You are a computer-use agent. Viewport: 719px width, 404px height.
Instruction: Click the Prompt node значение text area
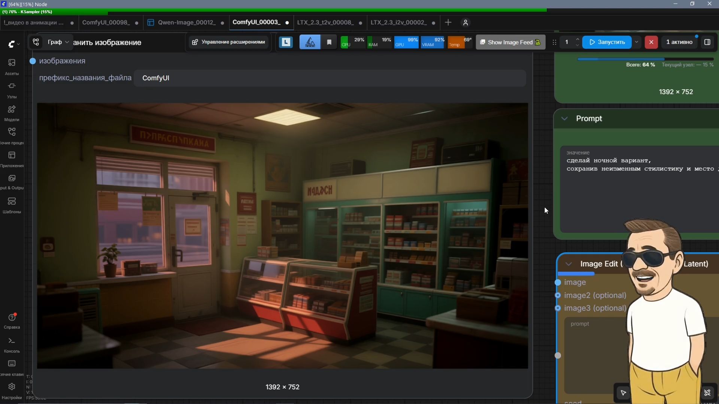click(x=639, y=190)
